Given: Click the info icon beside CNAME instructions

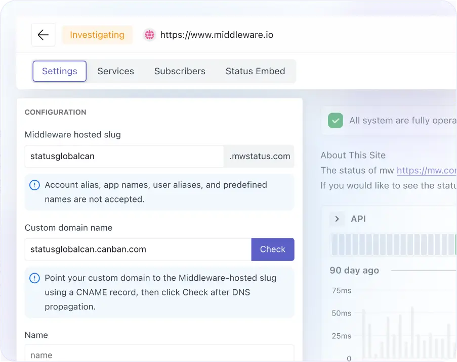Looking at the screenshot, I should click(x=35, y=278).
